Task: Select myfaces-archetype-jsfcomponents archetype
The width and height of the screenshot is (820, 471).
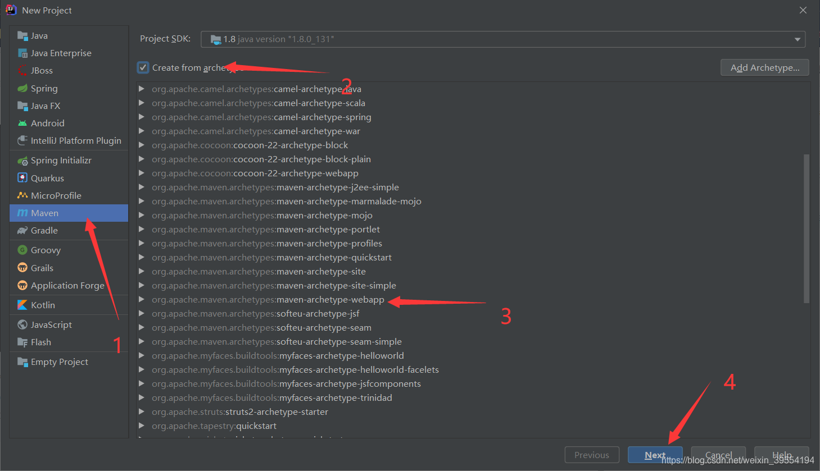Action: click(x=286, y=384)
